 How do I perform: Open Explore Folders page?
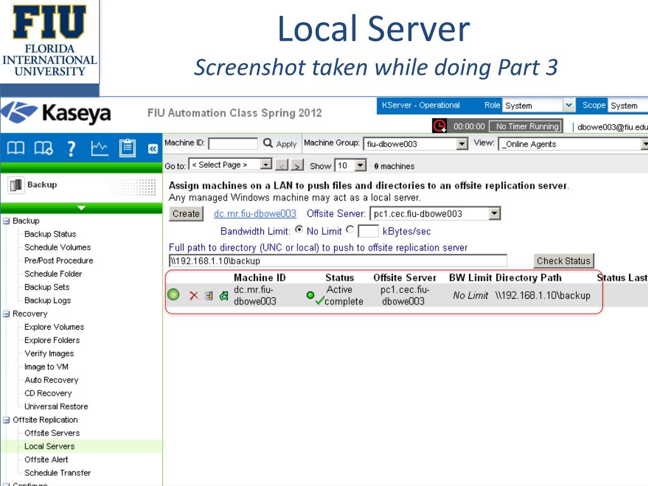[52, 340]
